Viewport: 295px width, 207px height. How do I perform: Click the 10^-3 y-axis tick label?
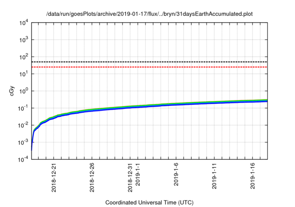[23, 142]
